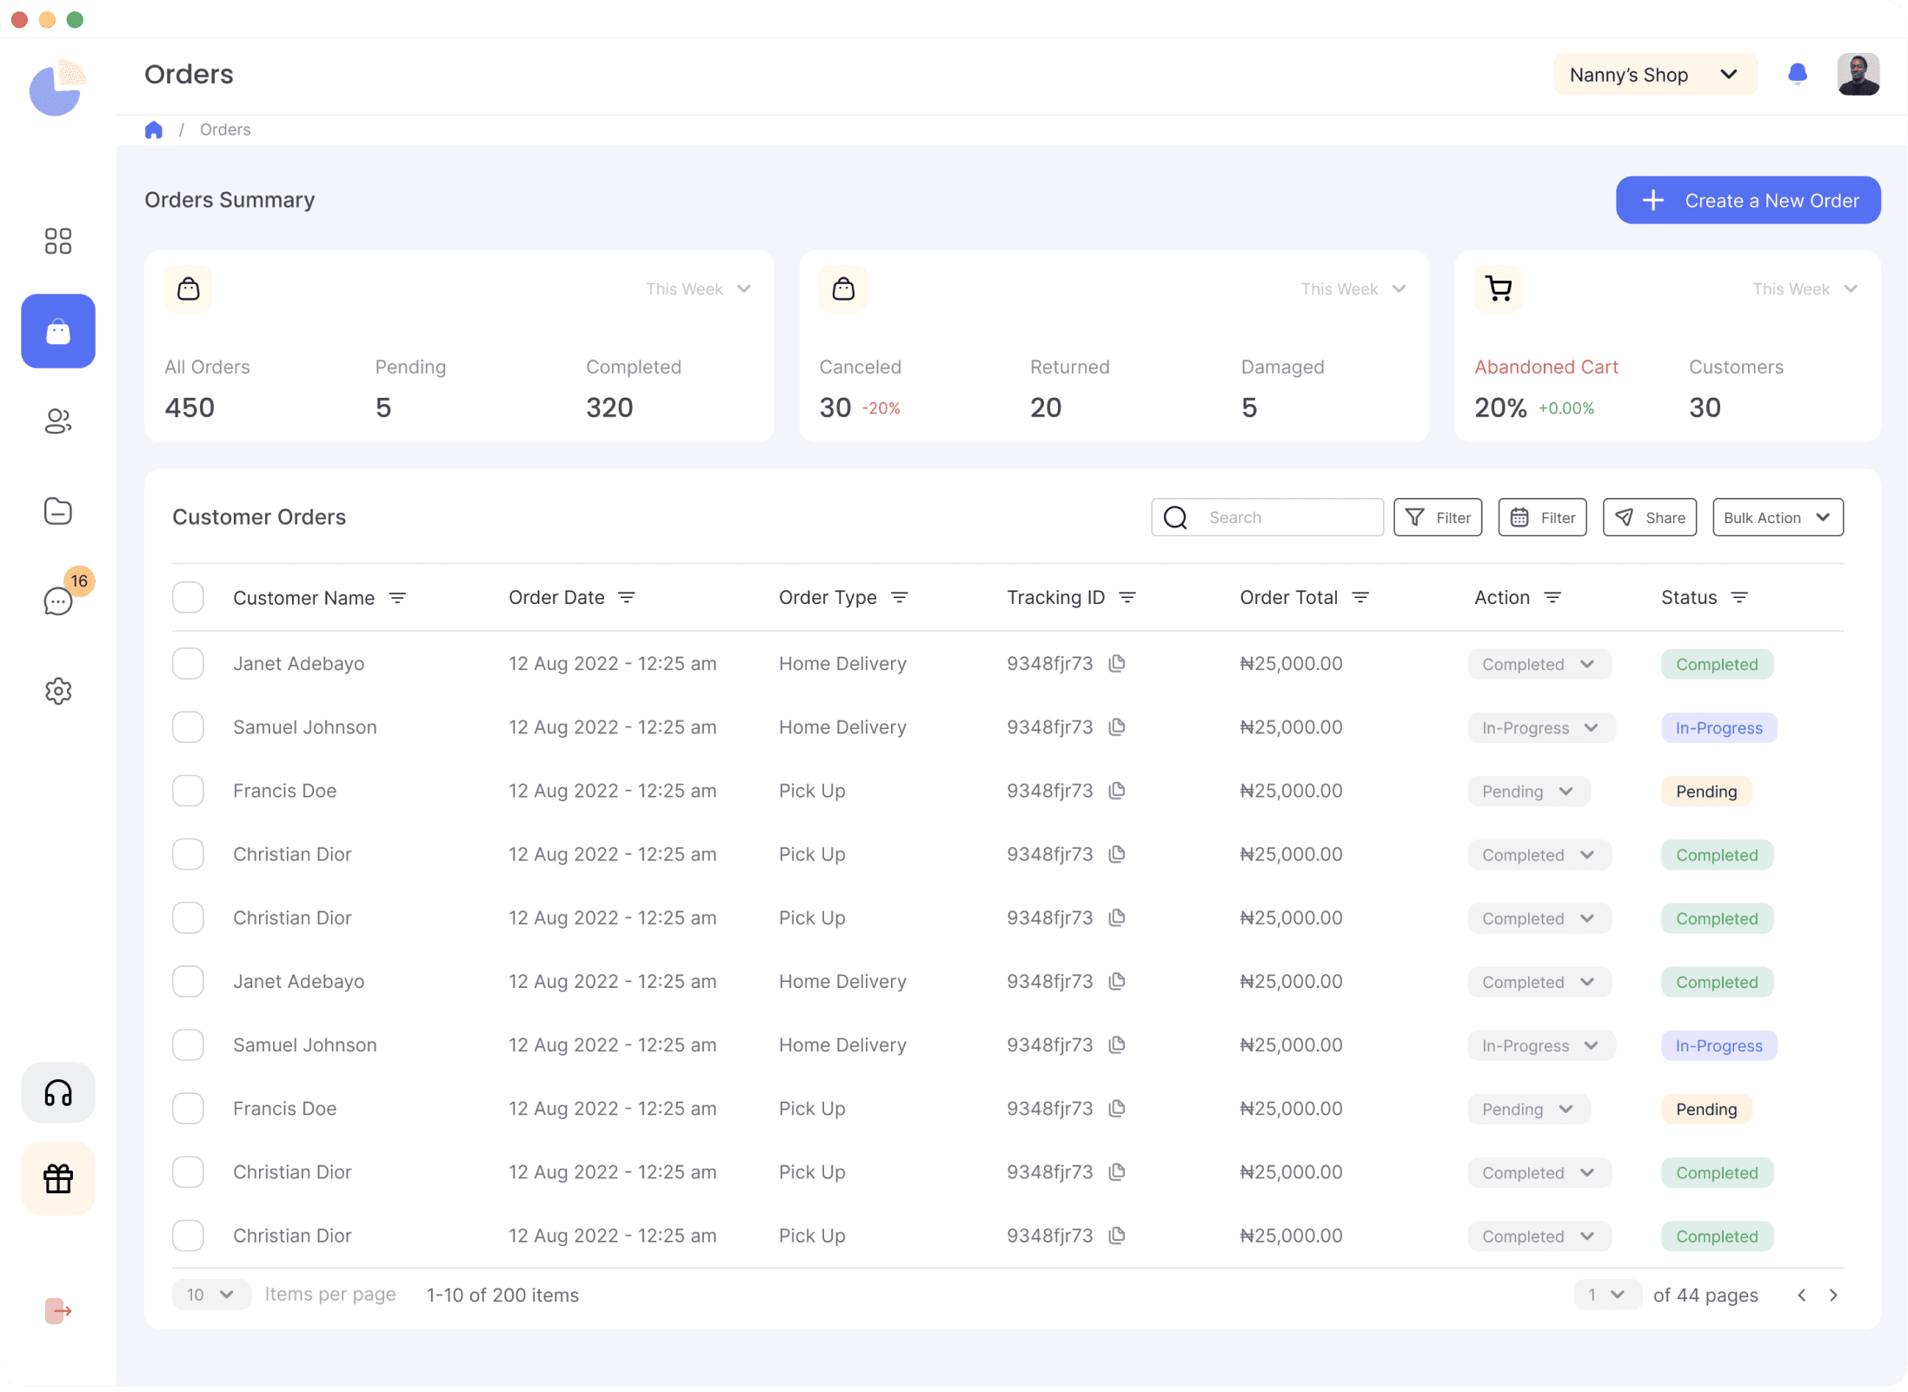This screenshot has height=1392, width=1908.
Task: Open the items per page dropdown
Action: 210,1295
